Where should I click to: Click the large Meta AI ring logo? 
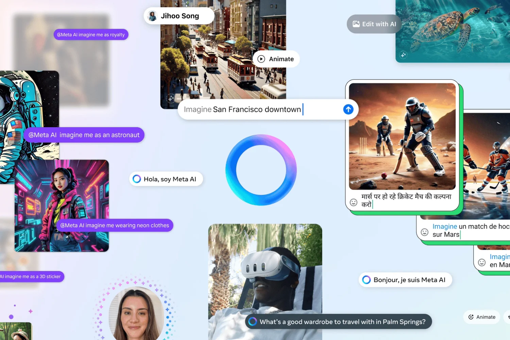261,170
